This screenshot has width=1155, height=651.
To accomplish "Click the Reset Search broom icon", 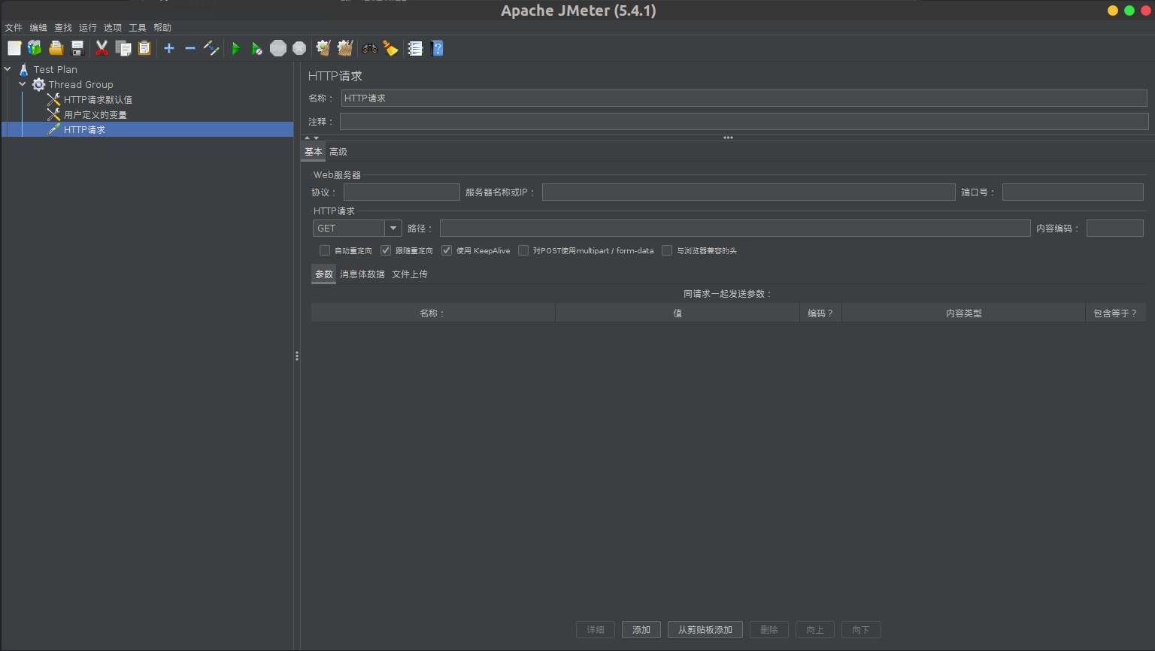I will click(x=390, y=48).
